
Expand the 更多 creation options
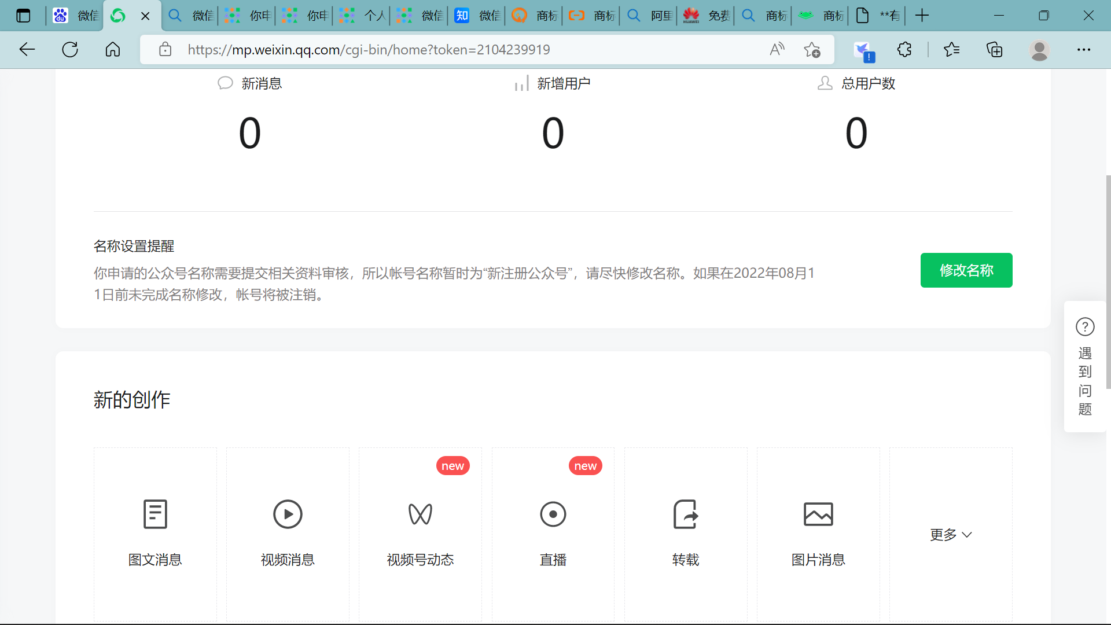click(x=951, y=535)
